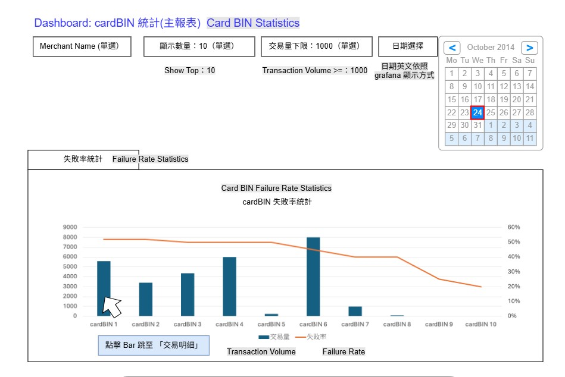Click the cardBIN 6 bar
The image size is (565, 377).
point(313,277)
